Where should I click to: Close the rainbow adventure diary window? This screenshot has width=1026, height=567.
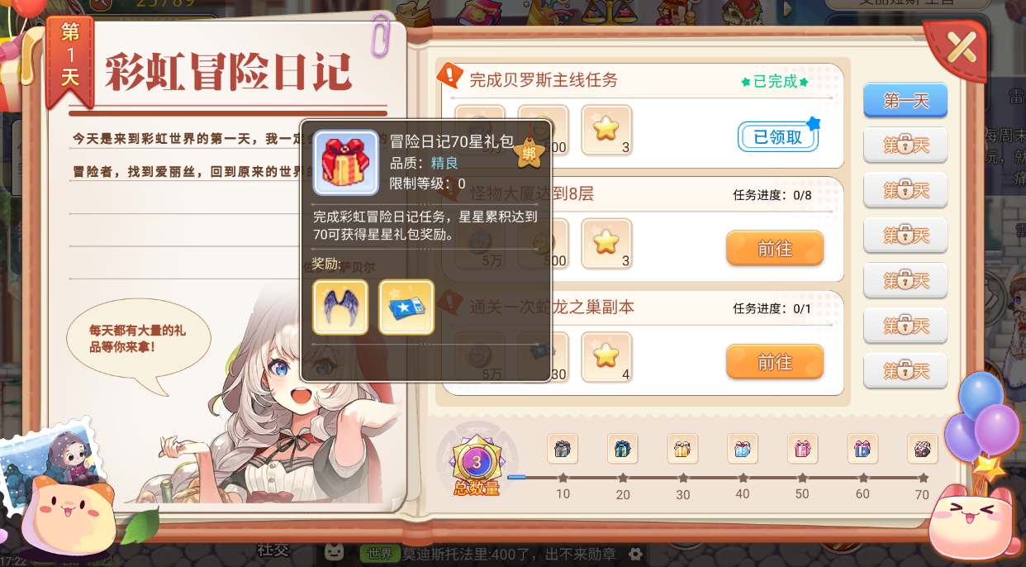(961, 47)
